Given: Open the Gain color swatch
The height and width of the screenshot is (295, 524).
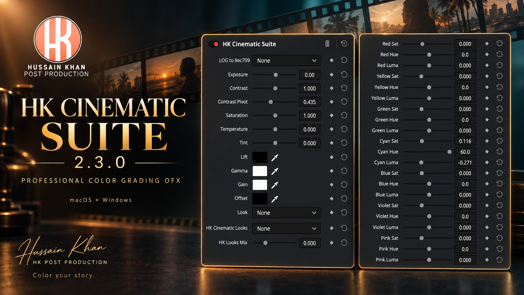Looking at the screenshot, I should (260, 185).
